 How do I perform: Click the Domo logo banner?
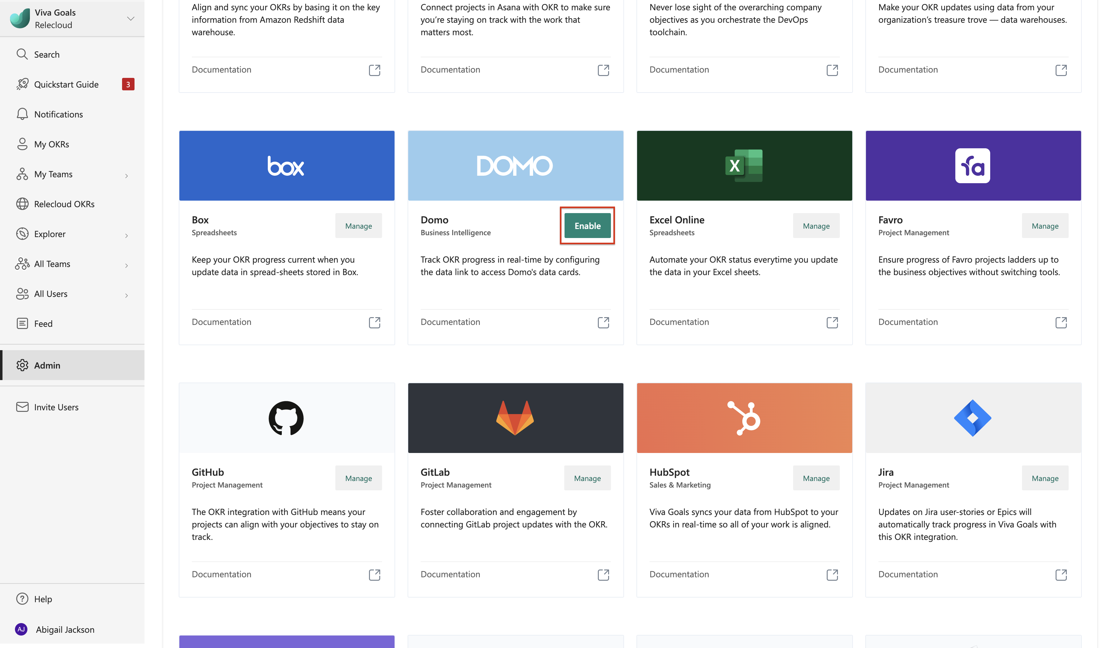click(x=515, y=165)
